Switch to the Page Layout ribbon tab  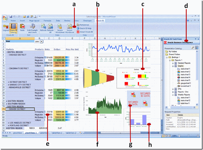34,21
